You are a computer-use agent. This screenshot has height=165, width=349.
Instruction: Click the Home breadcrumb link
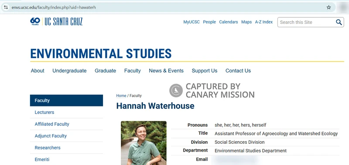click(121, 96)
